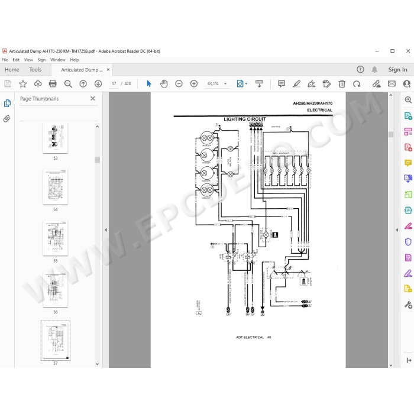Expand the right pane at bottom
The height and width of the screenshot is (414, 414).
[x=409, y=360]
